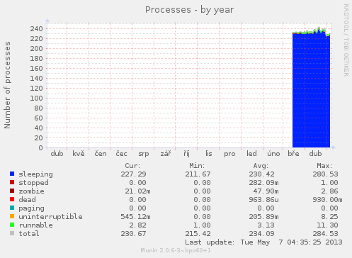
Task: Click the orange uninterruptible legend swatch
Action: (12, 216)
